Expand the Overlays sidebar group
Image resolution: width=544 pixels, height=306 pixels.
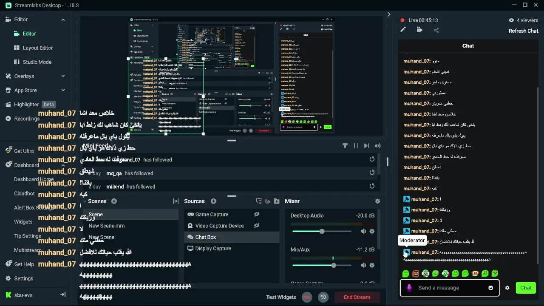point(63,76)
